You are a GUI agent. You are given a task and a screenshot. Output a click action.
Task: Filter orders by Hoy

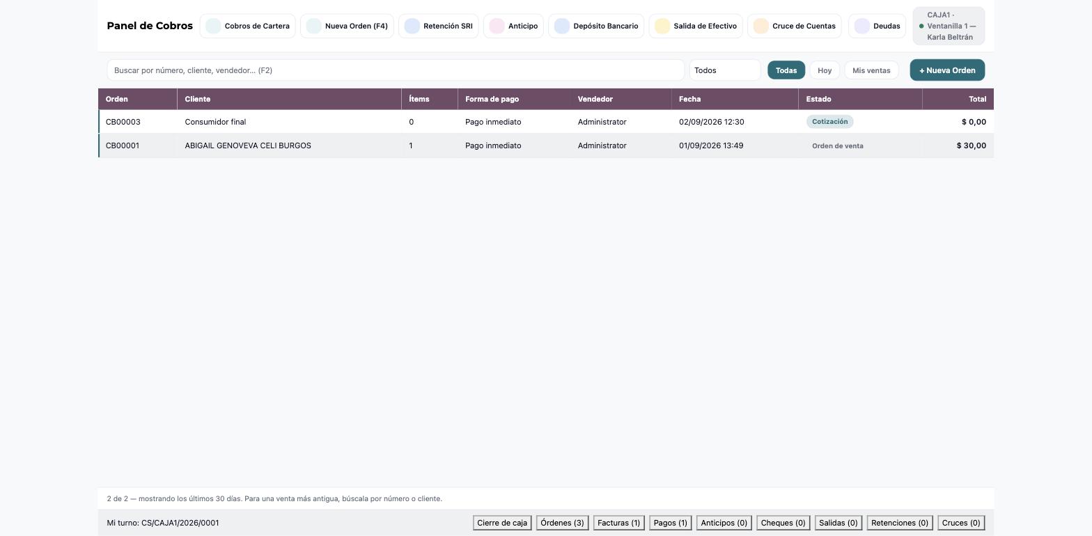pyautogui.click(x=825, y=70)
